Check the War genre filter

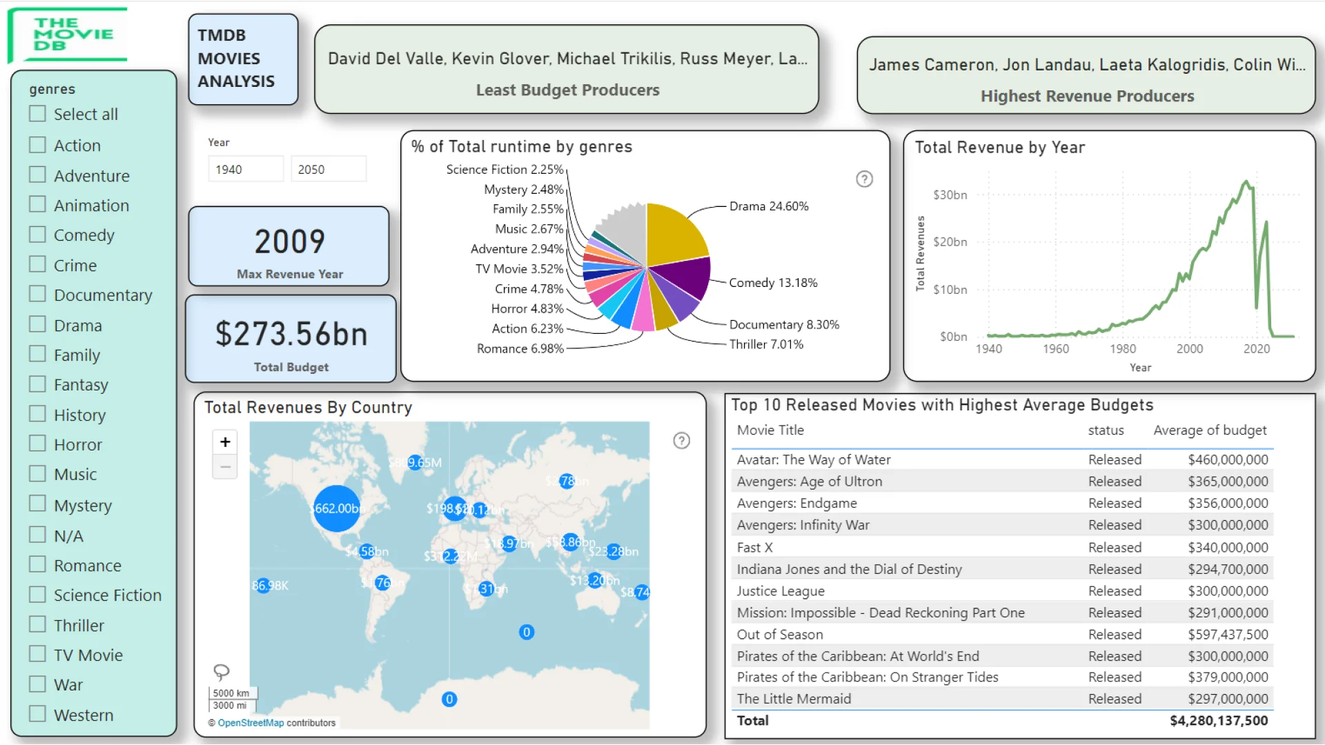37,684
